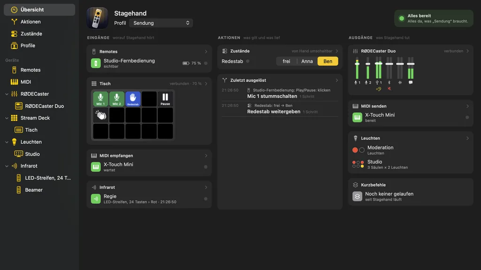
Task: Open the Profil dropdown showing Sendung
Action: coord(161,23)
